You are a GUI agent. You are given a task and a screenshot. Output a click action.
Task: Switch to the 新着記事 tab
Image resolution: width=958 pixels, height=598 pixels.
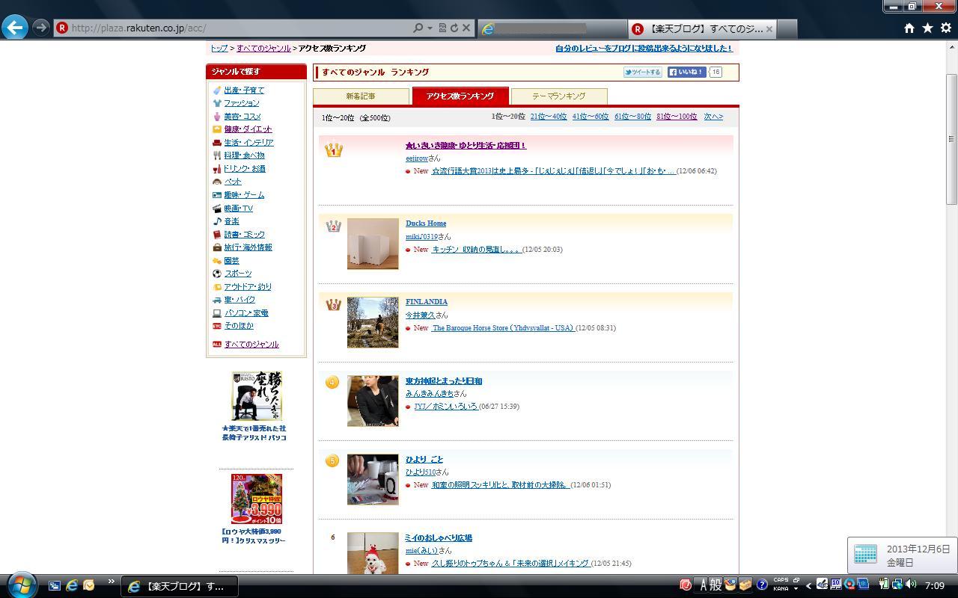[361, 96]
